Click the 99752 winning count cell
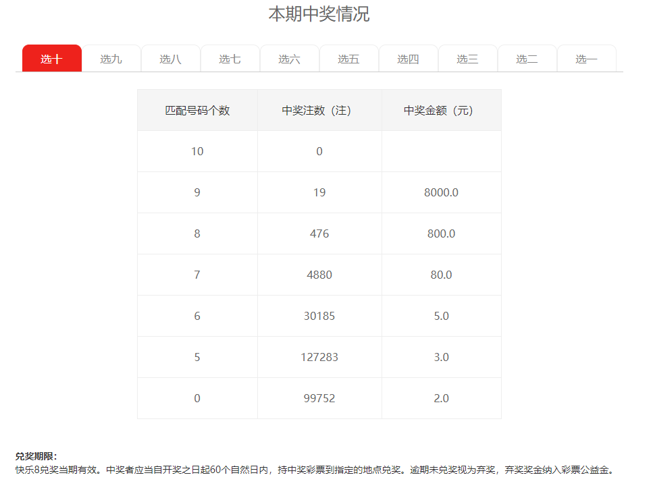 [x=319, y=398]
